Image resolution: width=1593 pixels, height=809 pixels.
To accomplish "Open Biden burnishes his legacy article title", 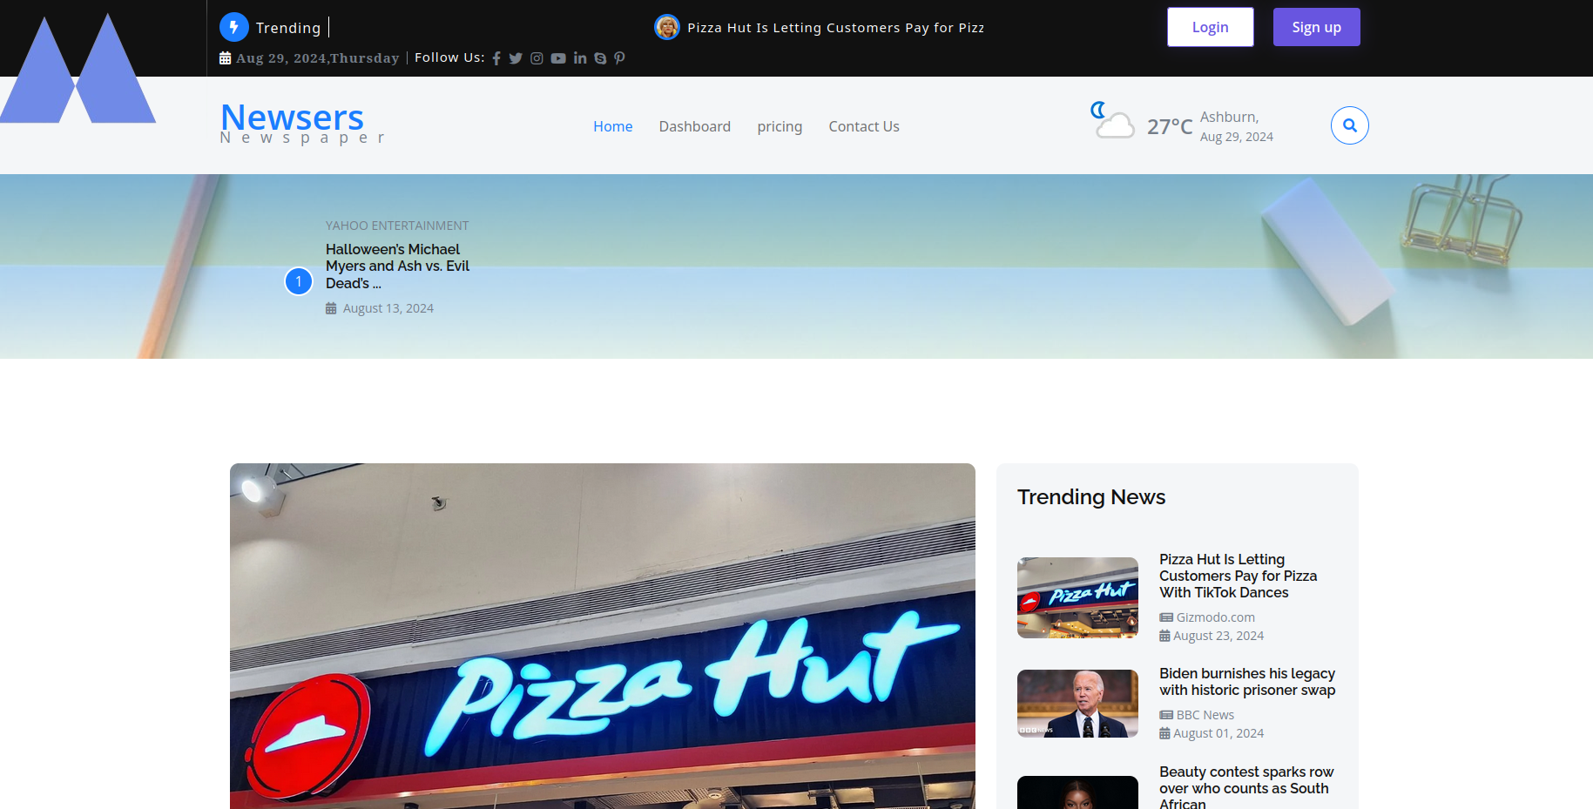I will [1247, 682].
